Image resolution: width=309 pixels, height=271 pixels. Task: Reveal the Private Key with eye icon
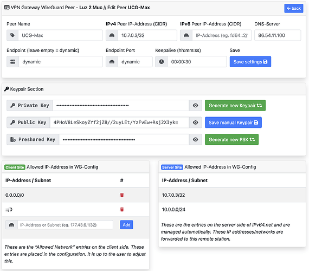point(196,106)
